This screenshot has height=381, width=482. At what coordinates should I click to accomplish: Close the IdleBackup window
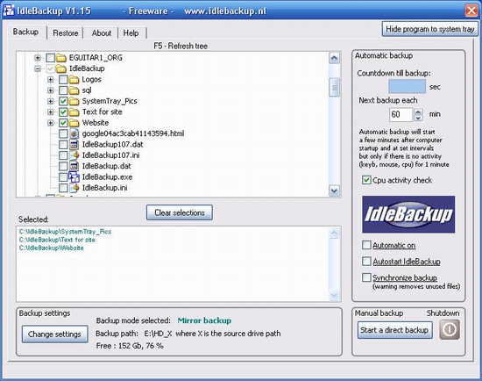coord(471,11)
